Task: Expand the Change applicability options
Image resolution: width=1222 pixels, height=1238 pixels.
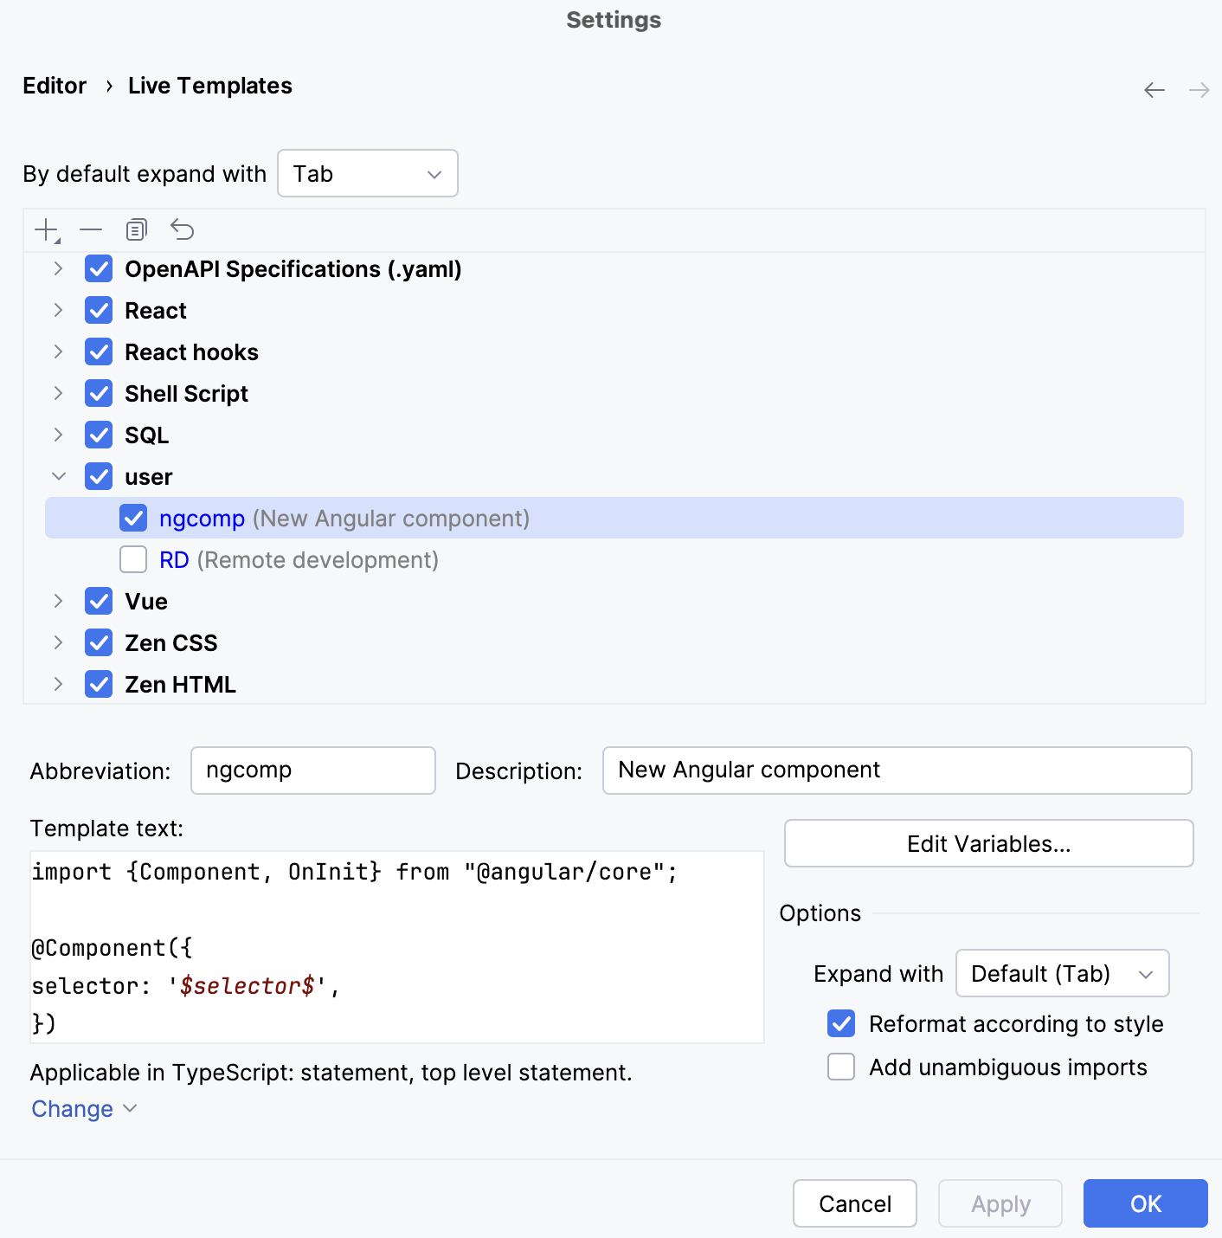Action: (x=83, y=1108)
